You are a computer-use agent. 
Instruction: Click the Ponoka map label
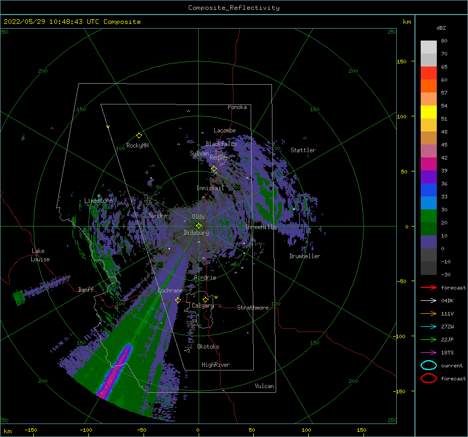[x=237, y=107]
